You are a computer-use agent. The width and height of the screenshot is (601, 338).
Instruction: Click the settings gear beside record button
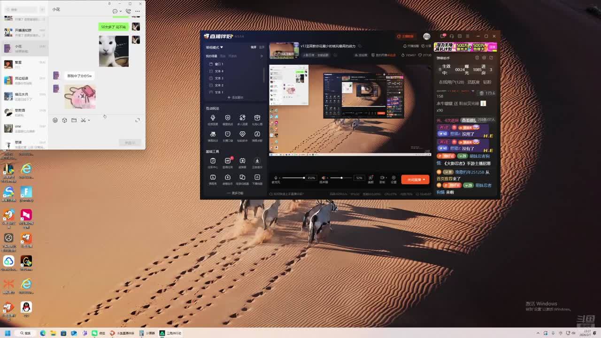pyautogui.click(x=393, y=178)
